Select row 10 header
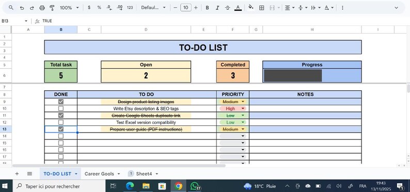 (5, 108)
